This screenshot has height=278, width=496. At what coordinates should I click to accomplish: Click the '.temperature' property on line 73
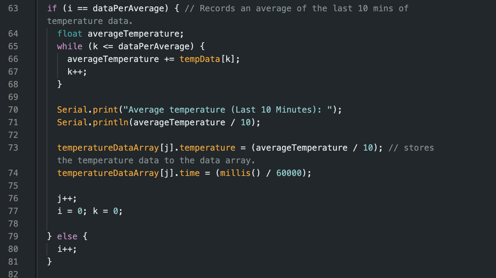coord(207,148)
